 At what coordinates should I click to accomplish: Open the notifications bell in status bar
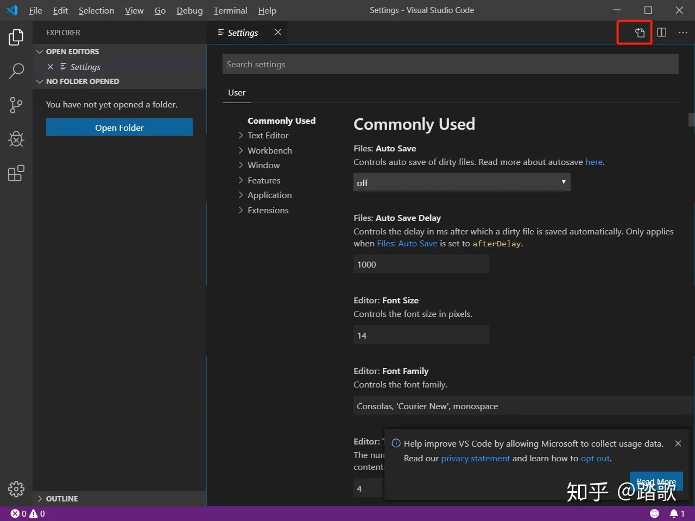pyautogui.click(x=674, y=513)
